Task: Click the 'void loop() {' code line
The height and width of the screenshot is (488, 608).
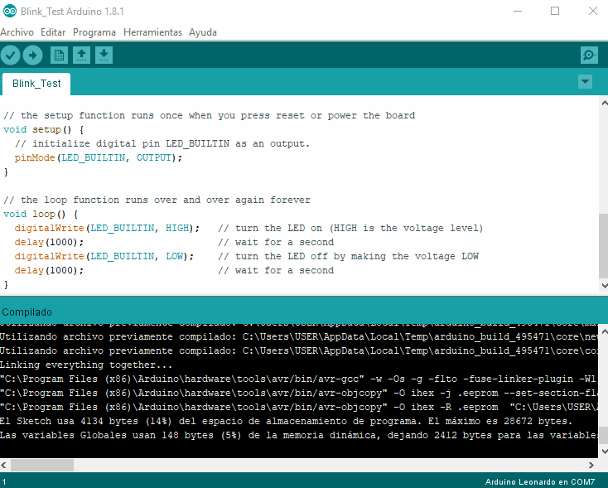Action: coord(41,214)
